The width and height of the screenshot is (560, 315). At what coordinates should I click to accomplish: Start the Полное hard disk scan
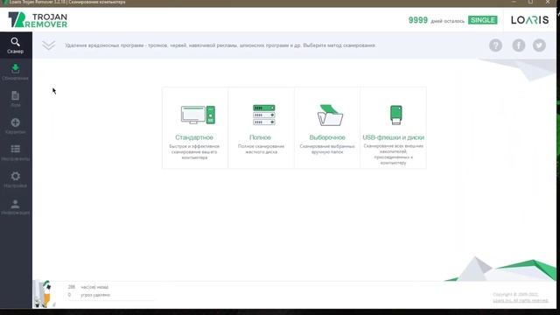click(261, 128)
